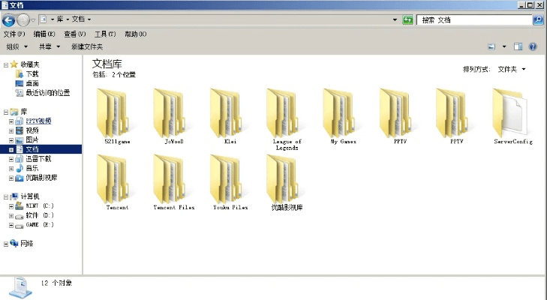547x300 pixels.
Task: Expand the 视频 library tree node
Action: pos(11,130)
